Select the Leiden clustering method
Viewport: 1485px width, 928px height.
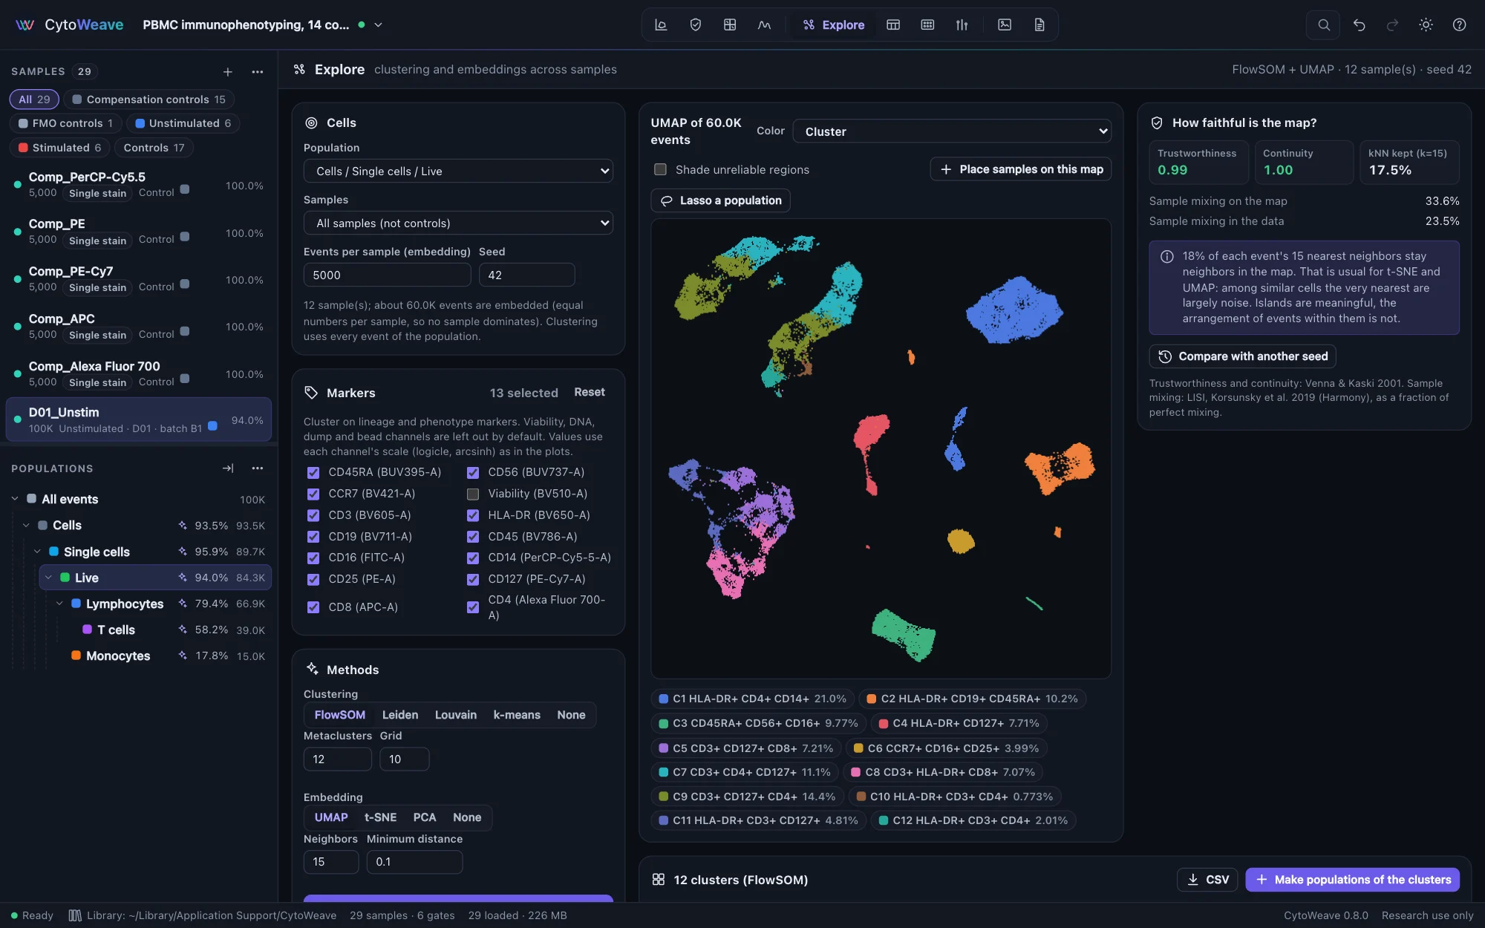tap(400, 715)
